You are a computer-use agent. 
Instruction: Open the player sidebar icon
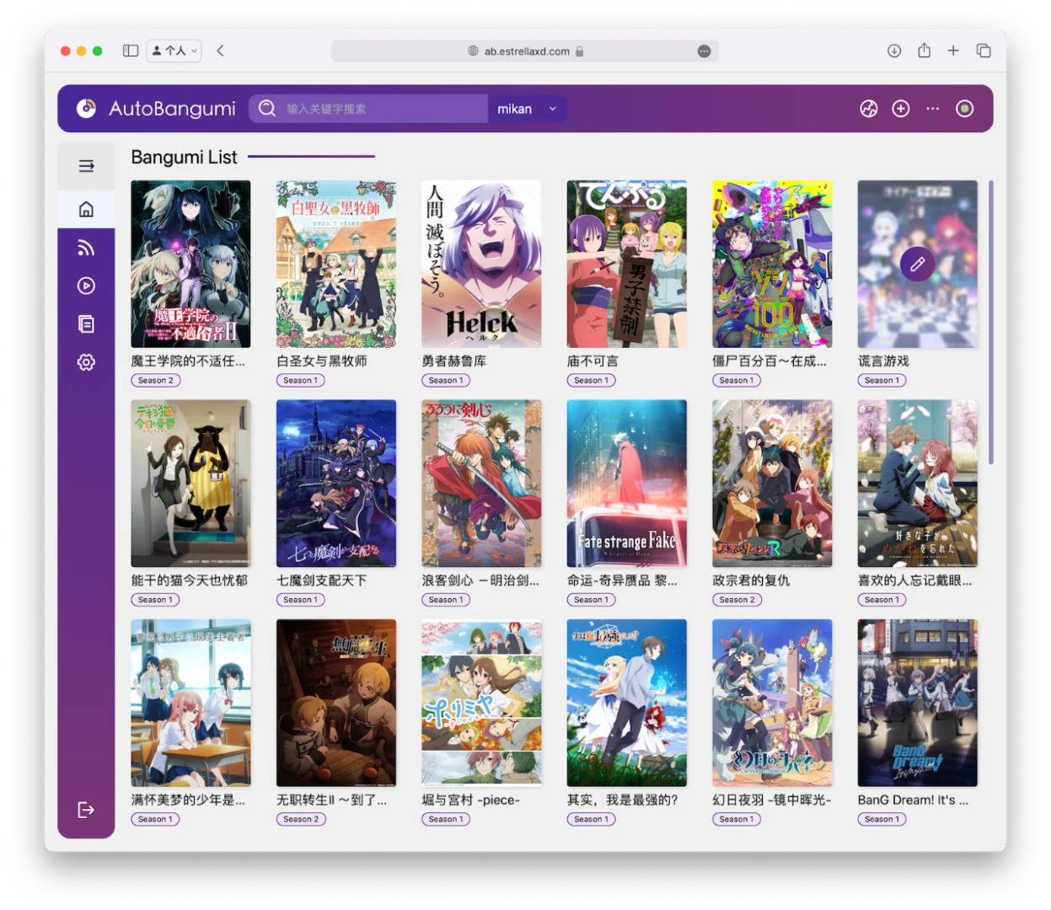[x=86, y=286]
